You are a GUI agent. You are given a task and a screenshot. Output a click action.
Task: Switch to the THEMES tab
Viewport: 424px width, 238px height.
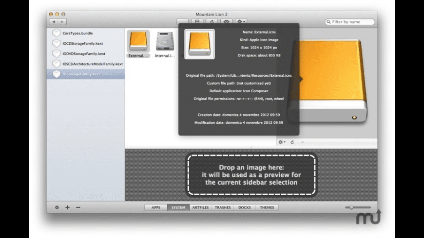(267, 207)
